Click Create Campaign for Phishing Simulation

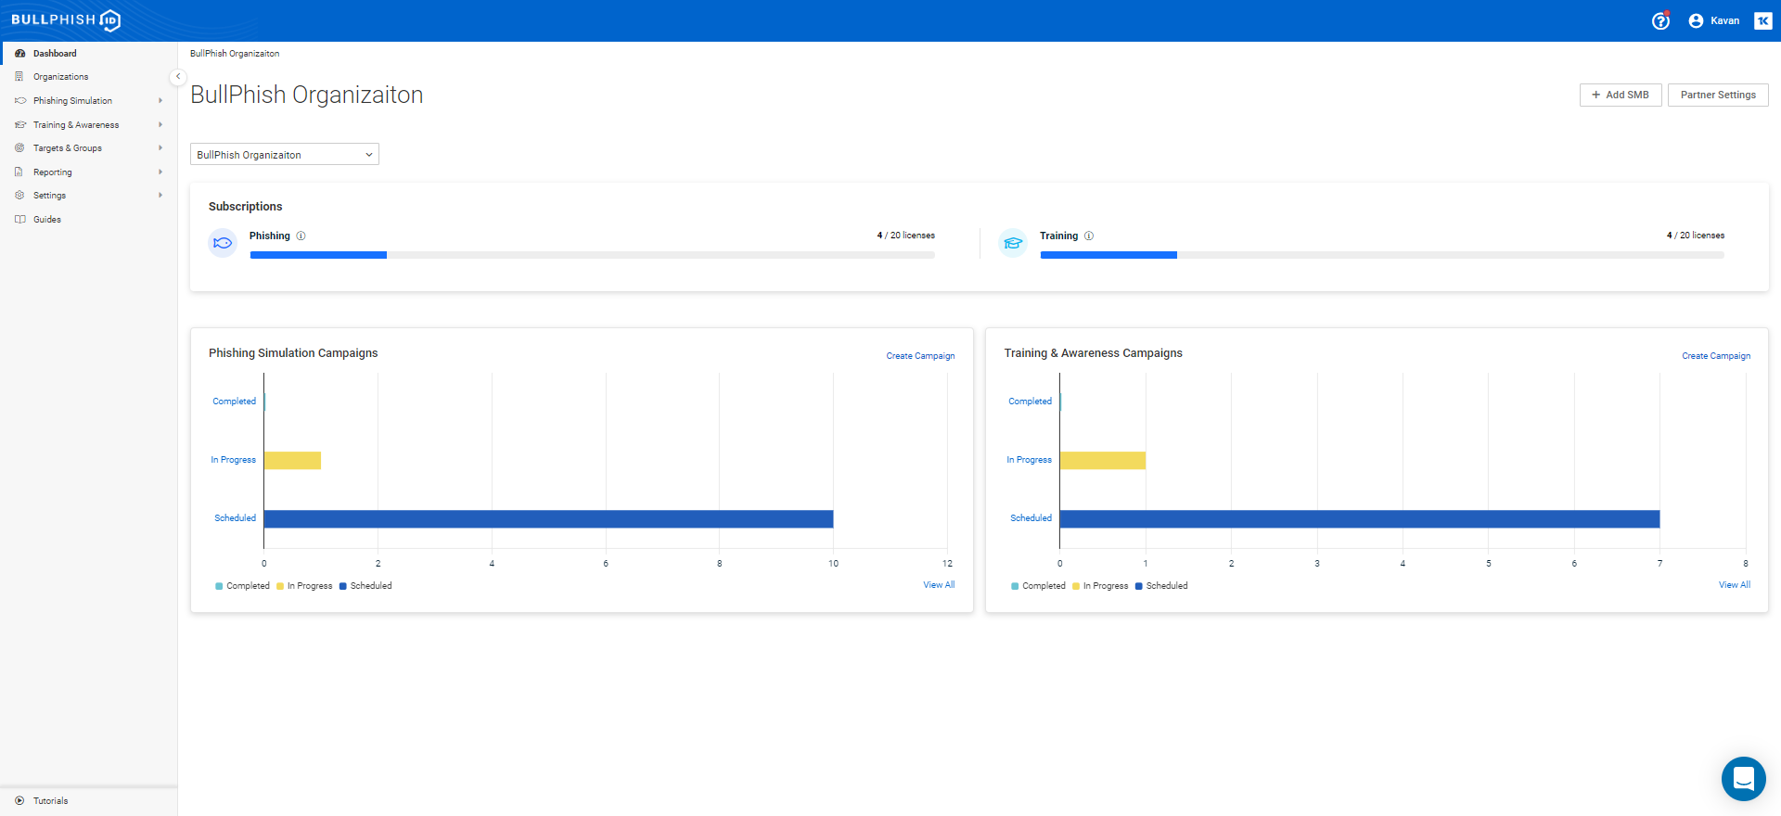pos(920,356)
